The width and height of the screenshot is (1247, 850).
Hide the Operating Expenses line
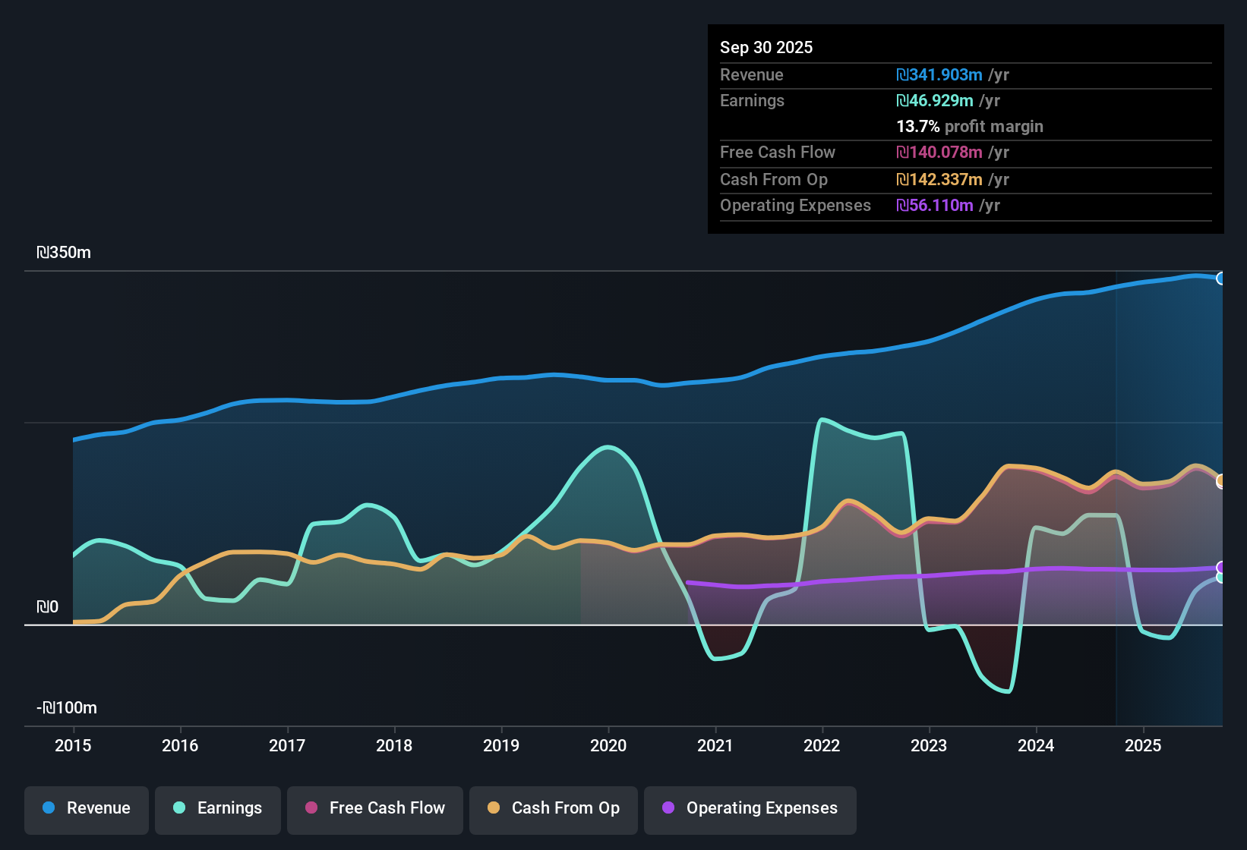coord(750,808)
